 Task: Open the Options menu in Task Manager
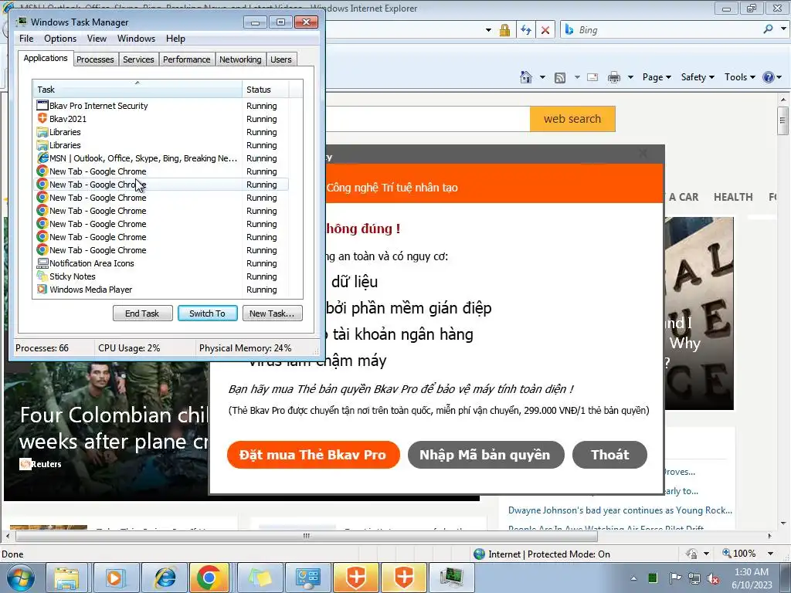[x=60, y=39]
